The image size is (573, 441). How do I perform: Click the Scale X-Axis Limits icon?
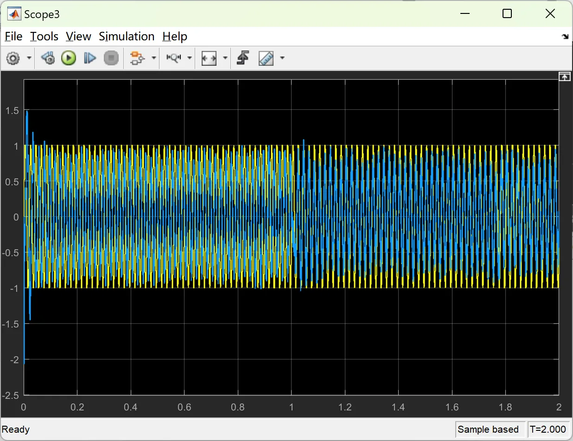point(209,58)
